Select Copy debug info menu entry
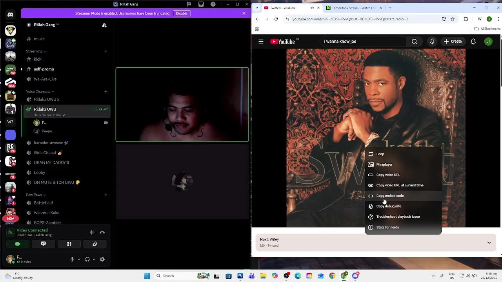This screenshot has height=282, width=502. click(403, 206)
